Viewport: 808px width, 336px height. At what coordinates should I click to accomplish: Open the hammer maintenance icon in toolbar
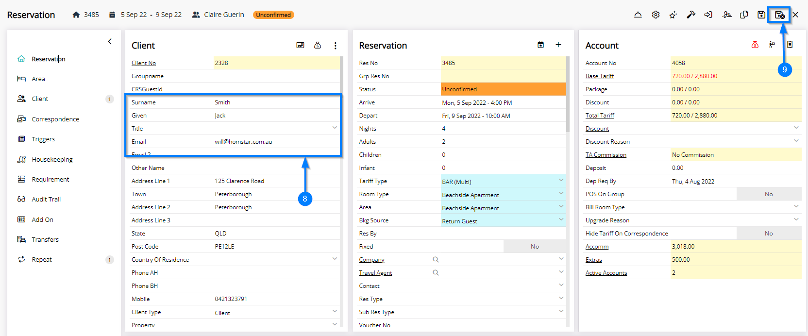click(690, 15)
